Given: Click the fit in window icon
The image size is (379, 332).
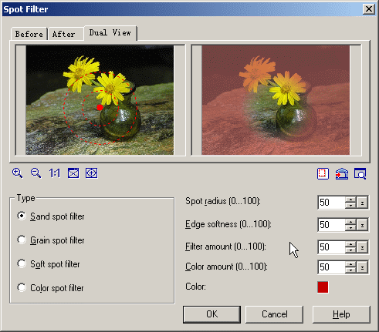Looking at the screenshot, I should [73, 173].
